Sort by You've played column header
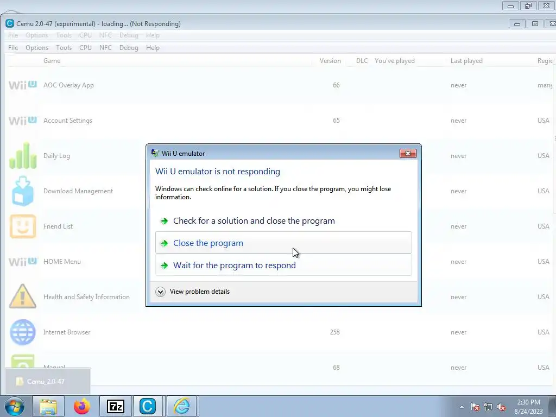556x417 pixels. pyautogui.click(x=395, y=61)
